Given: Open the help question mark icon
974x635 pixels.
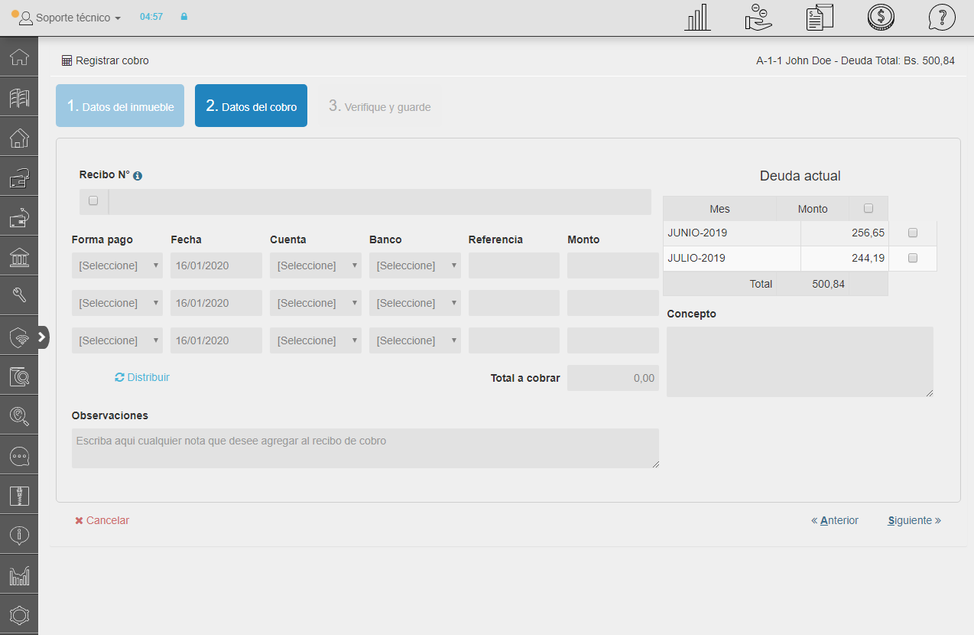Looking at the screenshot, I should [x=942, y=18].
